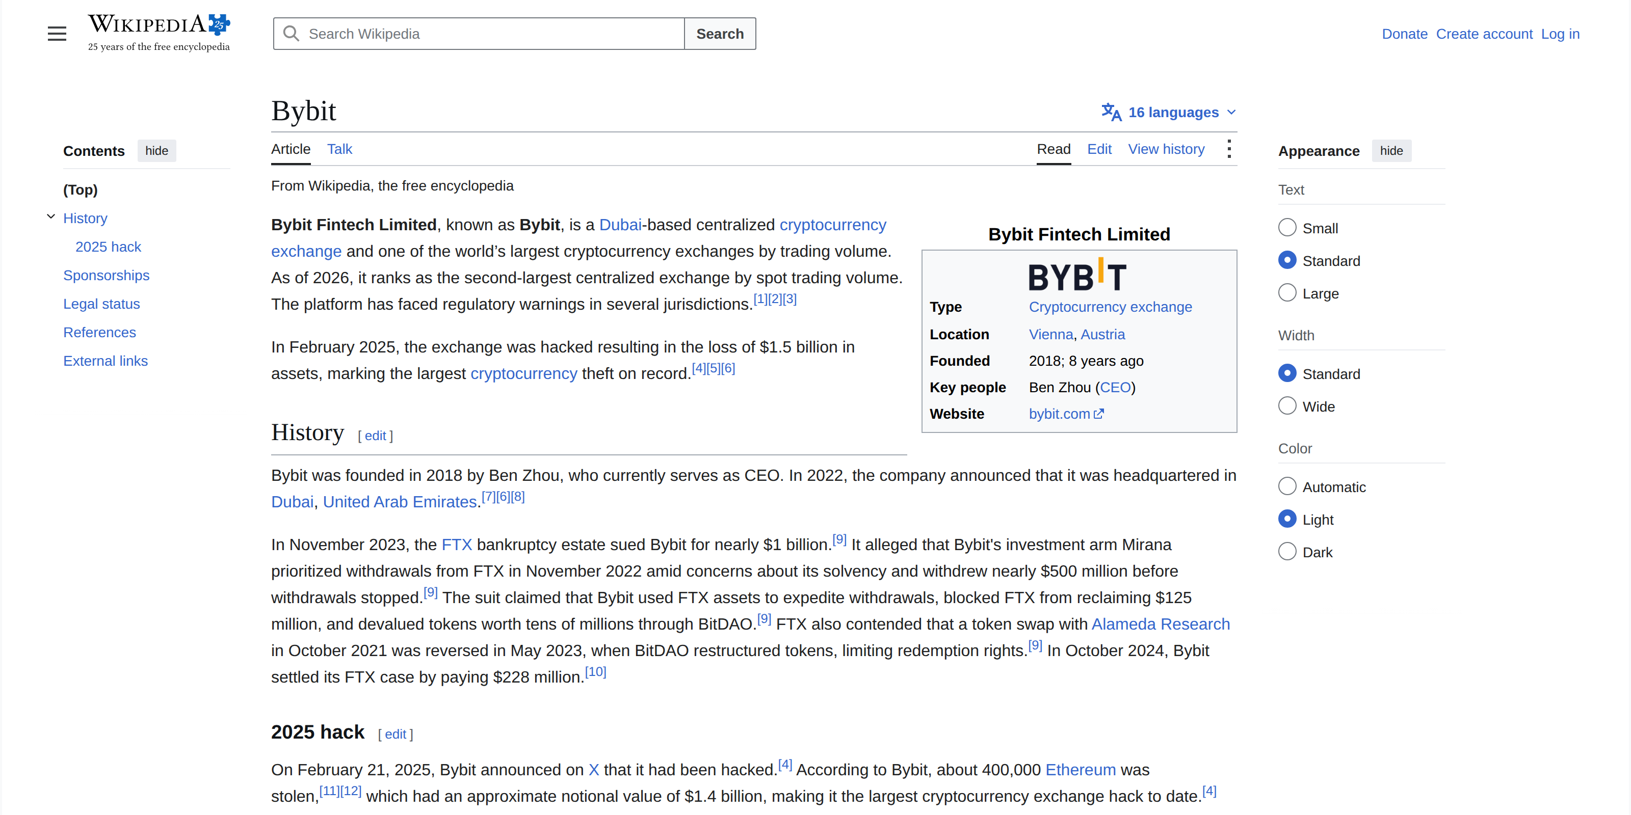This screenshot has height=815, width=1631.
Task: Hide the Contents sidebar
Action: click(156, 151)
